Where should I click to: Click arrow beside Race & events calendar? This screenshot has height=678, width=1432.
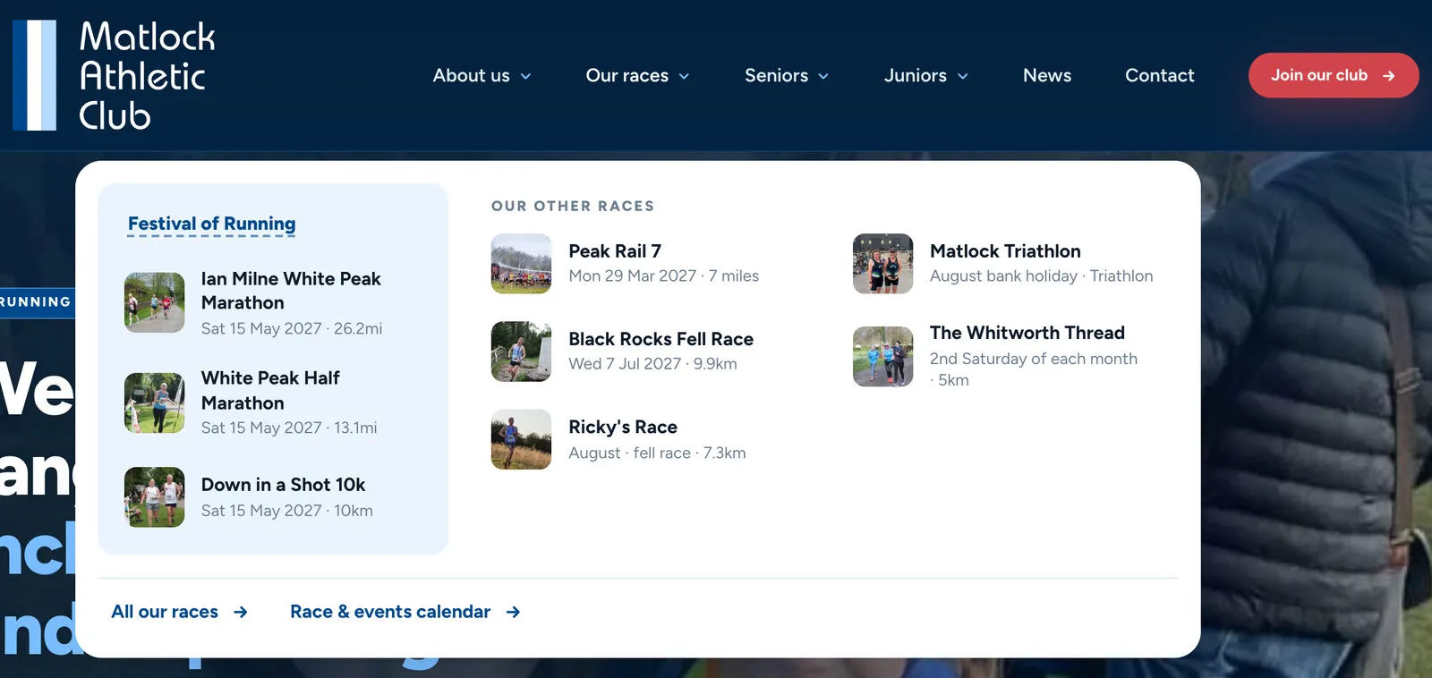513,612
